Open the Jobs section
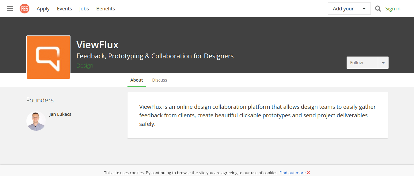Viewport: 414px width, 176px height. pyautogui.click(x=84, y=9)
